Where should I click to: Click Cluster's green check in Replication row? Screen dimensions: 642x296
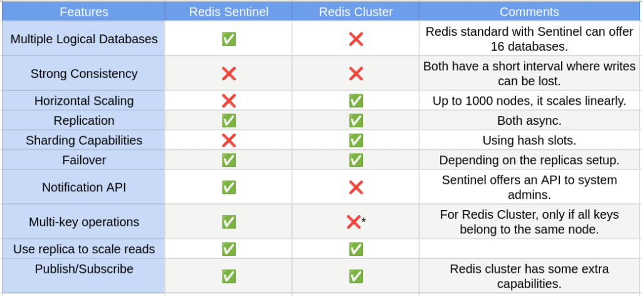point(355,121)
